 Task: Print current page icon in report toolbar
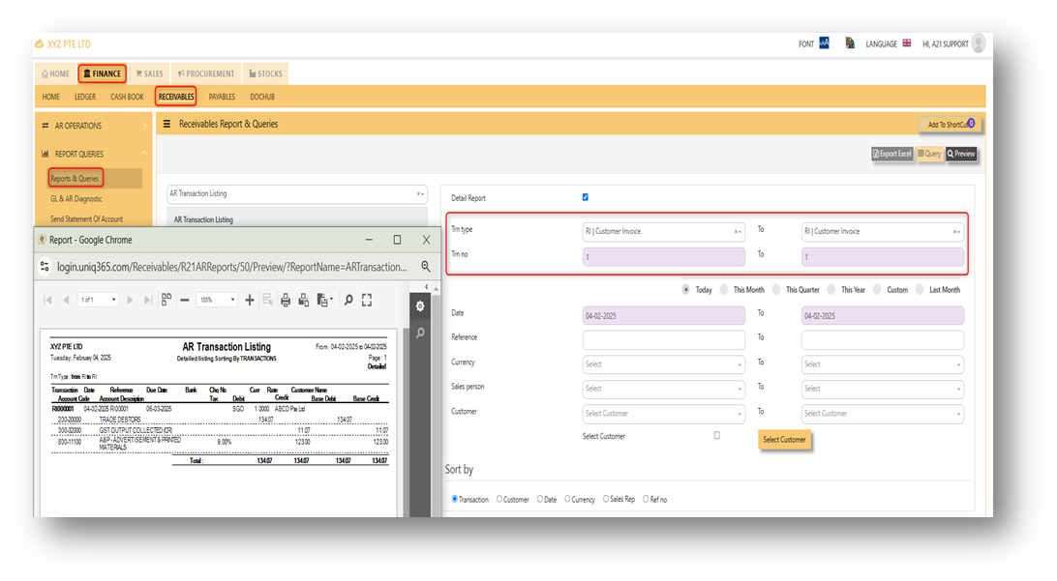click(303, 301)
